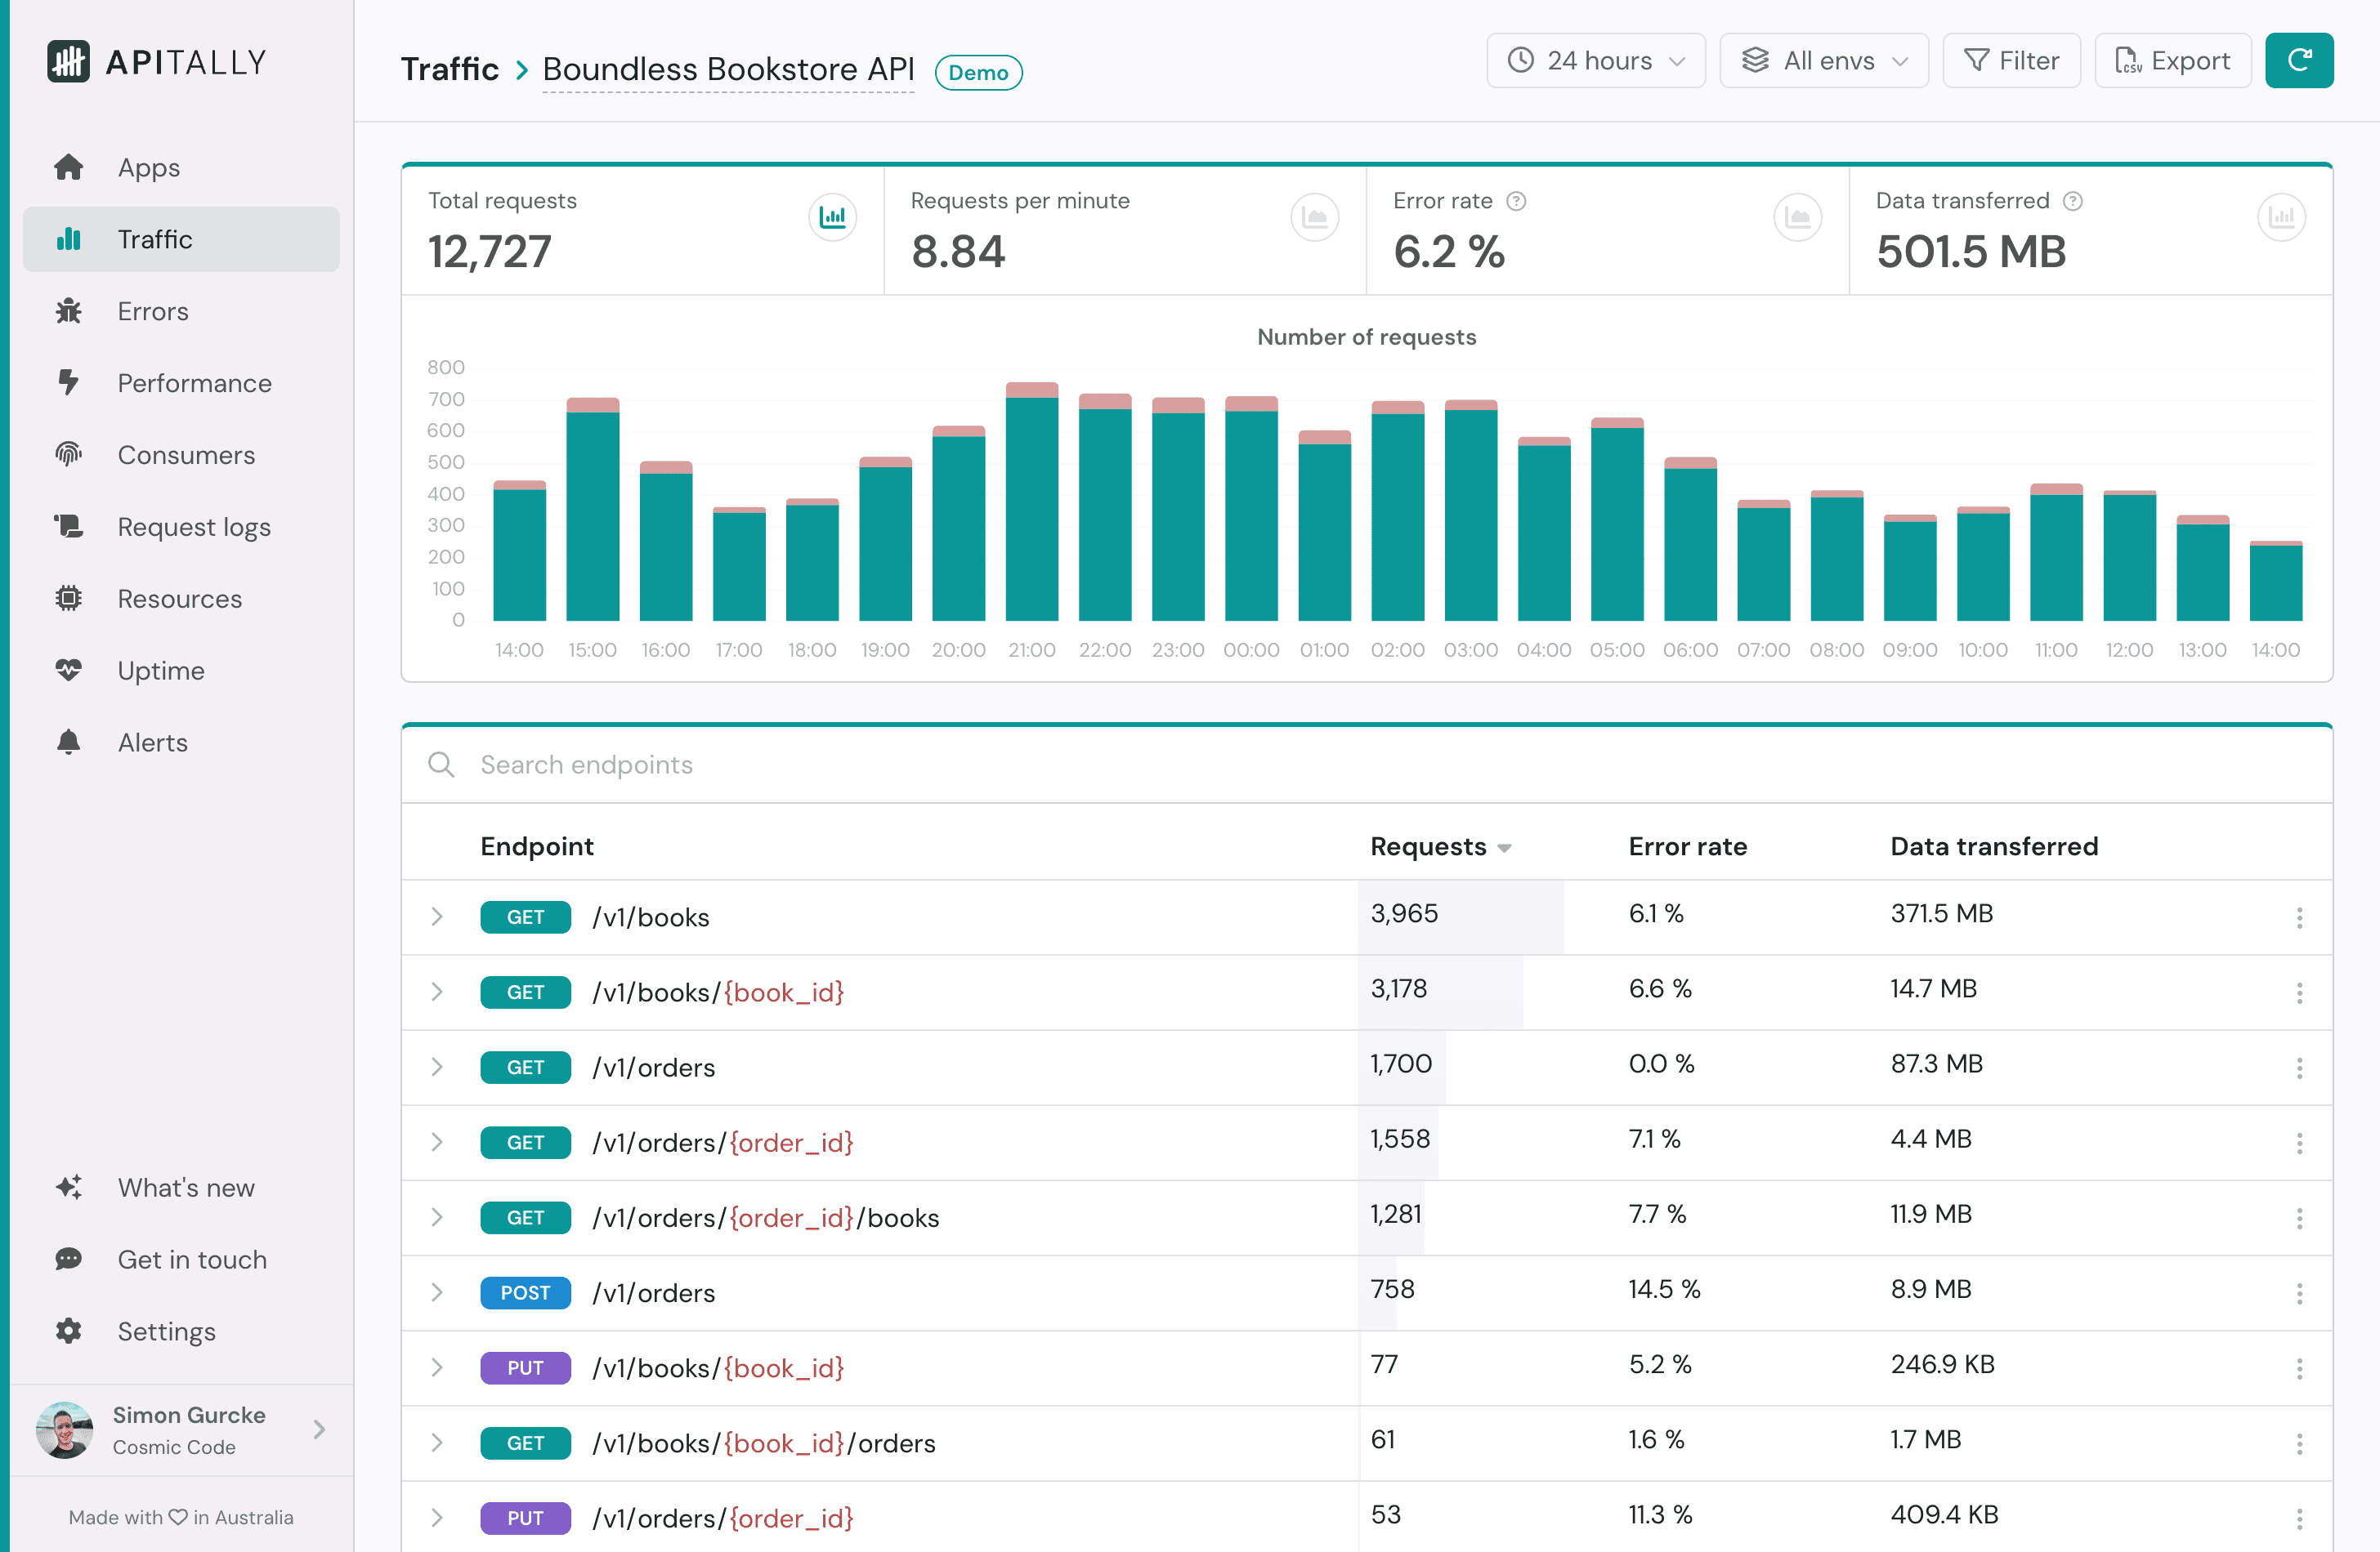The height and width of the screenshot is (1552, 2380).
Task: Switch to the Apps section
Action: 147,167
